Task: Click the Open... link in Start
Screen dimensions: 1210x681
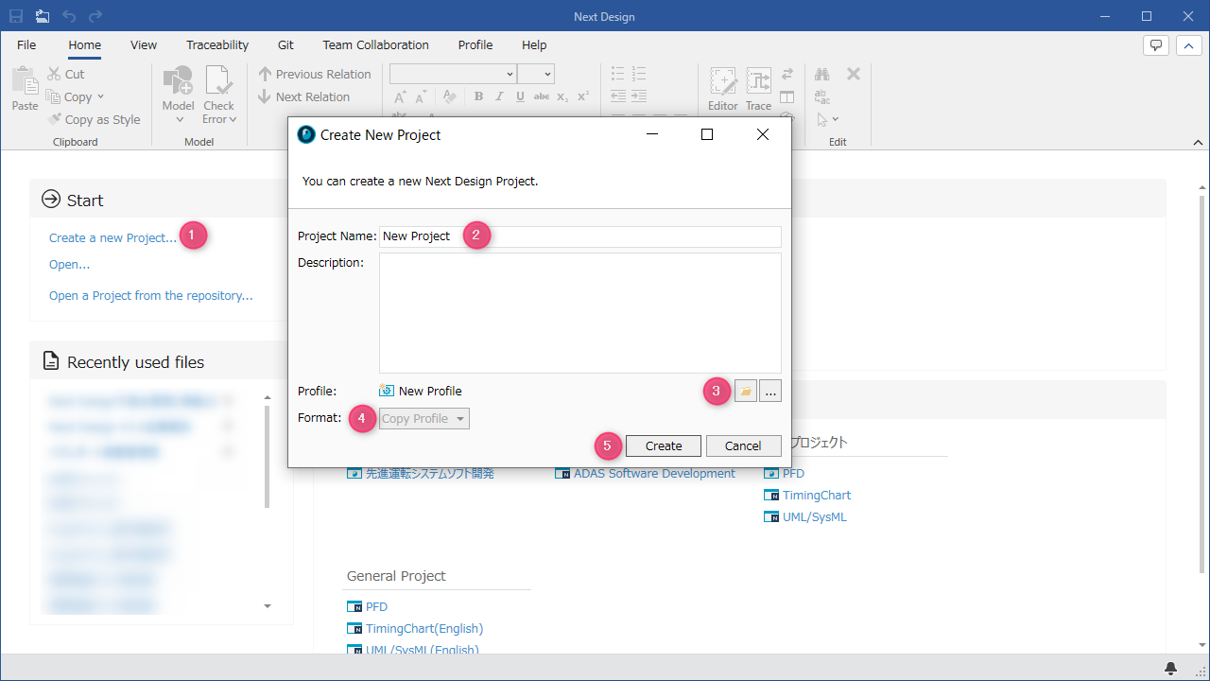Action: coord(69,264)
